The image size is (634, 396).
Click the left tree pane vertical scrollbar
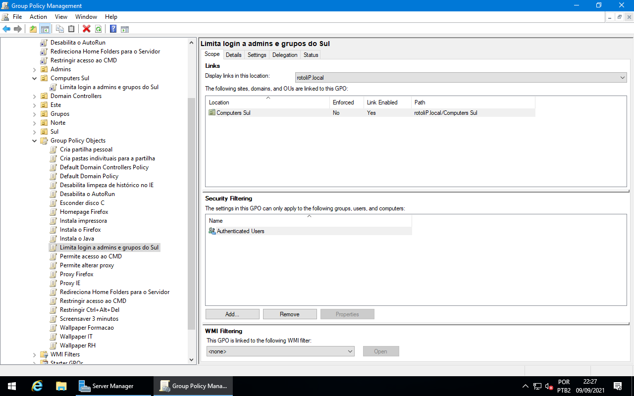click(x=192, y=213)
